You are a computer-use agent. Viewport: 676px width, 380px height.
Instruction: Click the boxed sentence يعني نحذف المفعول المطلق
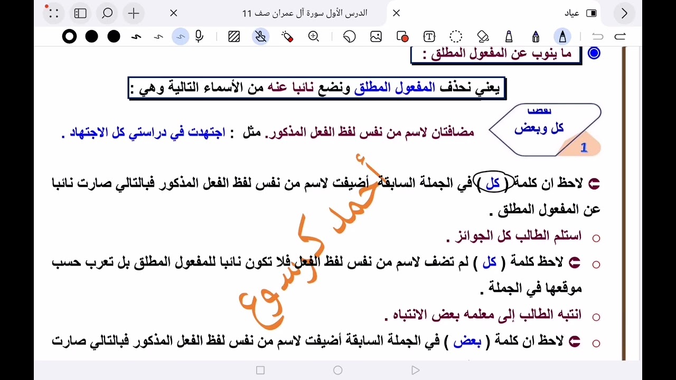click(x=317, y=88)
